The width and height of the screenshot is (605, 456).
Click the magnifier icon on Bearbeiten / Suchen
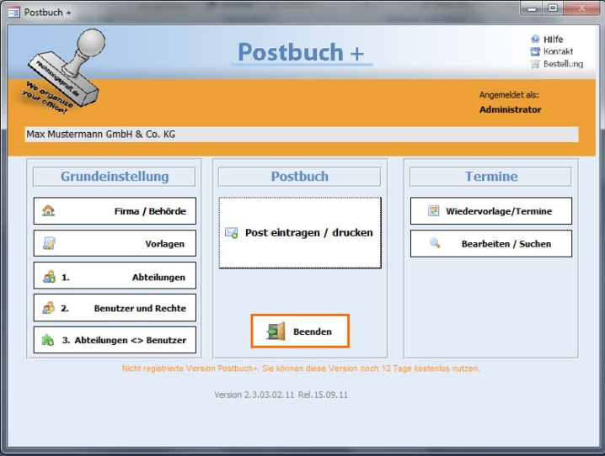click(x=435, y=243)
